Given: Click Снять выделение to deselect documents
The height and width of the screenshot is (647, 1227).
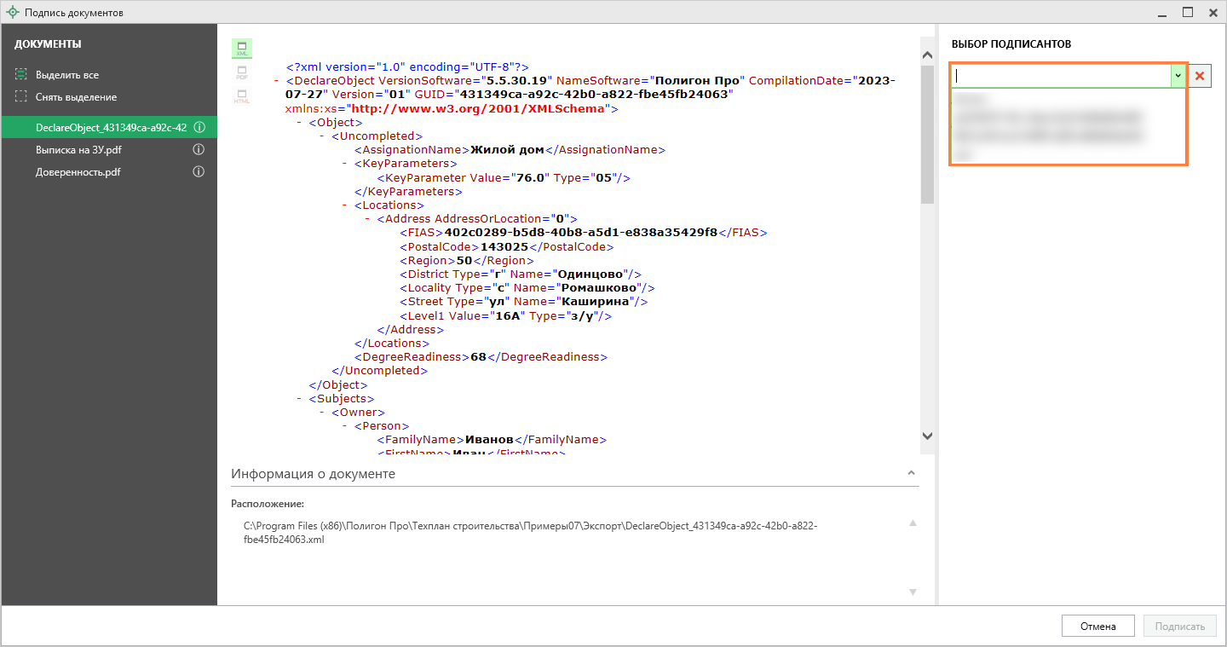Looking at the screenshot, I should (76, 97).
